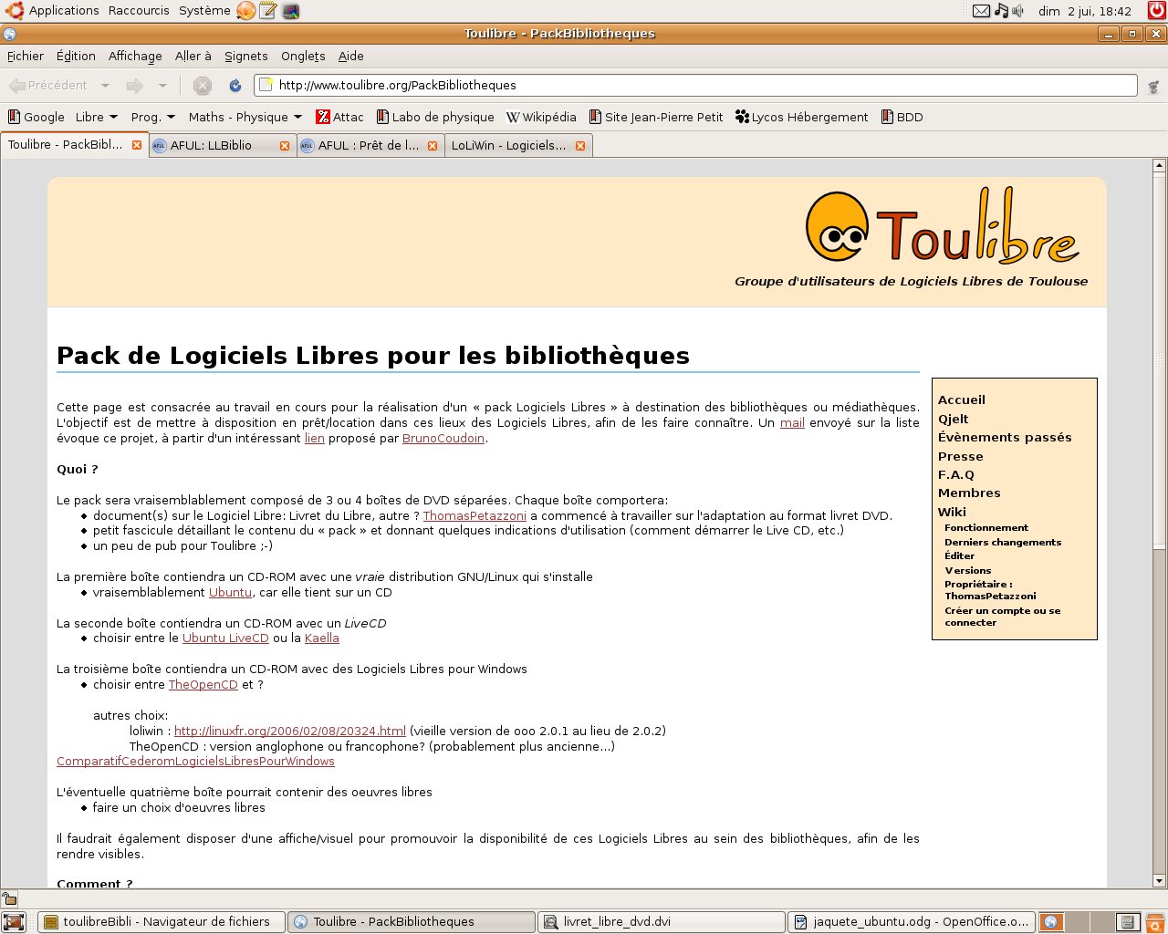Open the Système panel menu
The width and height of the screenshot is (1168, 934).
point(204,11)
